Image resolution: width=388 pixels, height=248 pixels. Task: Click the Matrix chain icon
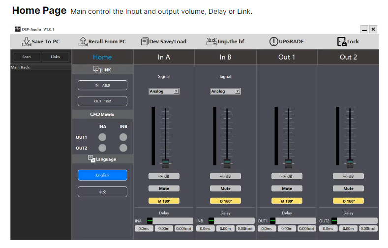click(x=95, y=114)
